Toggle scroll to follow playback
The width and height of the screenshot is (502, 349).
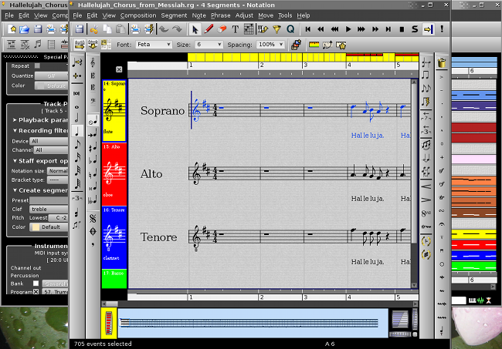(428, 29)
